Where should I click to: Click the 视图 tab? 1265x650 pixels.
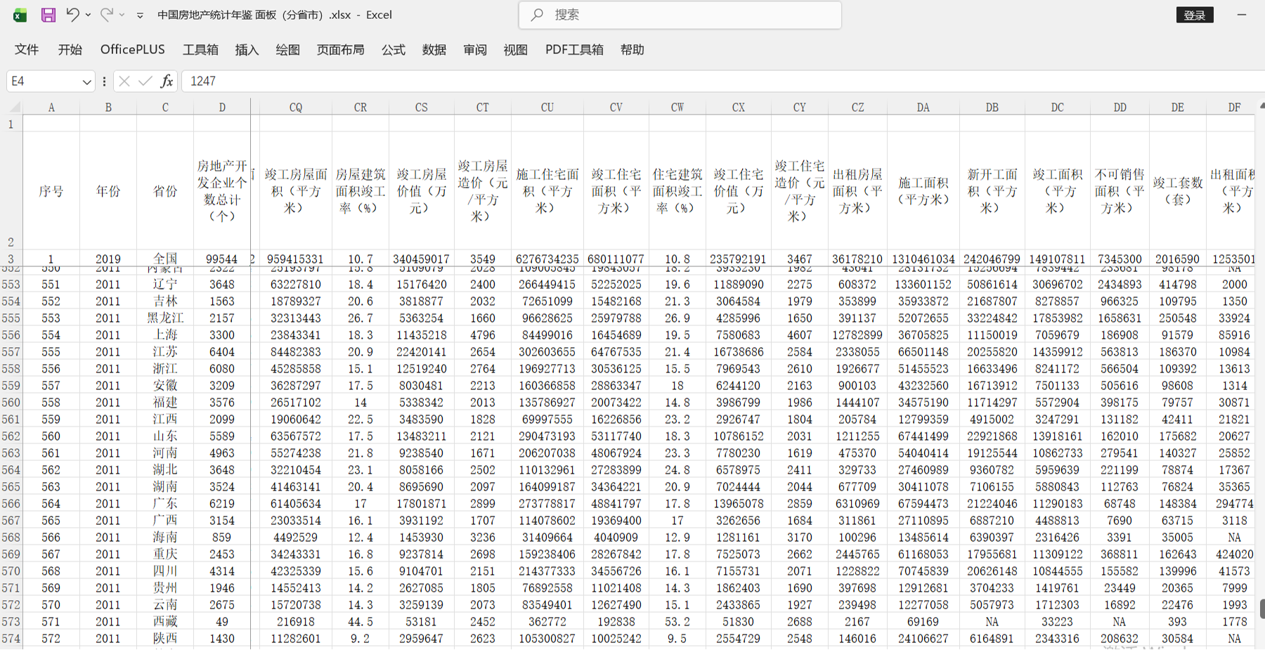point(515,49)
